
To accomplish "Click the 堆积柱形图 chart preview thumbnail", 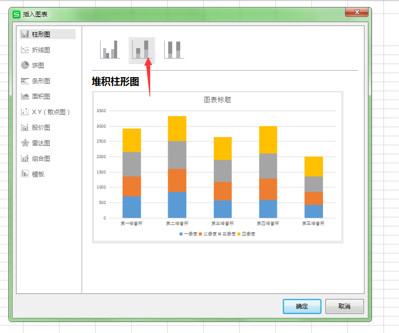I will [218, 167].
